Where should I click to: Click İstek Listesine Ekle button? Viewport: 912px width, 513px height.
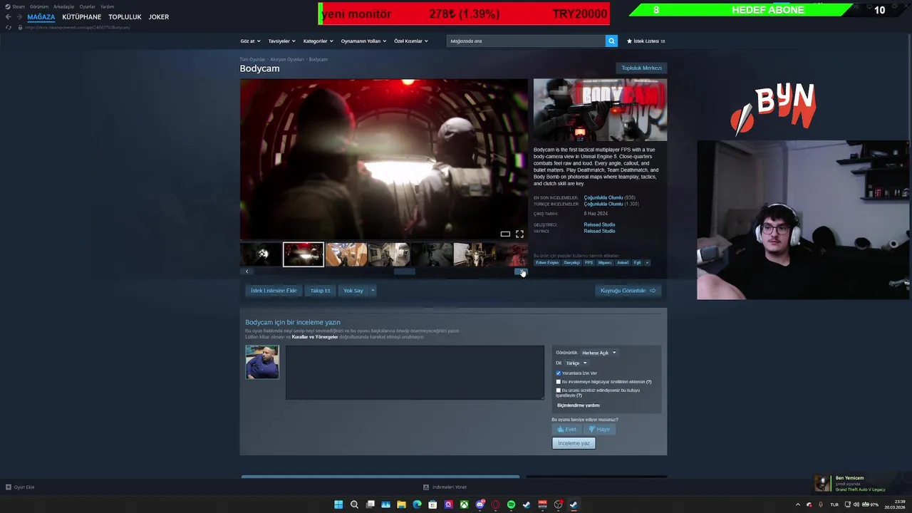pos(274,290)
